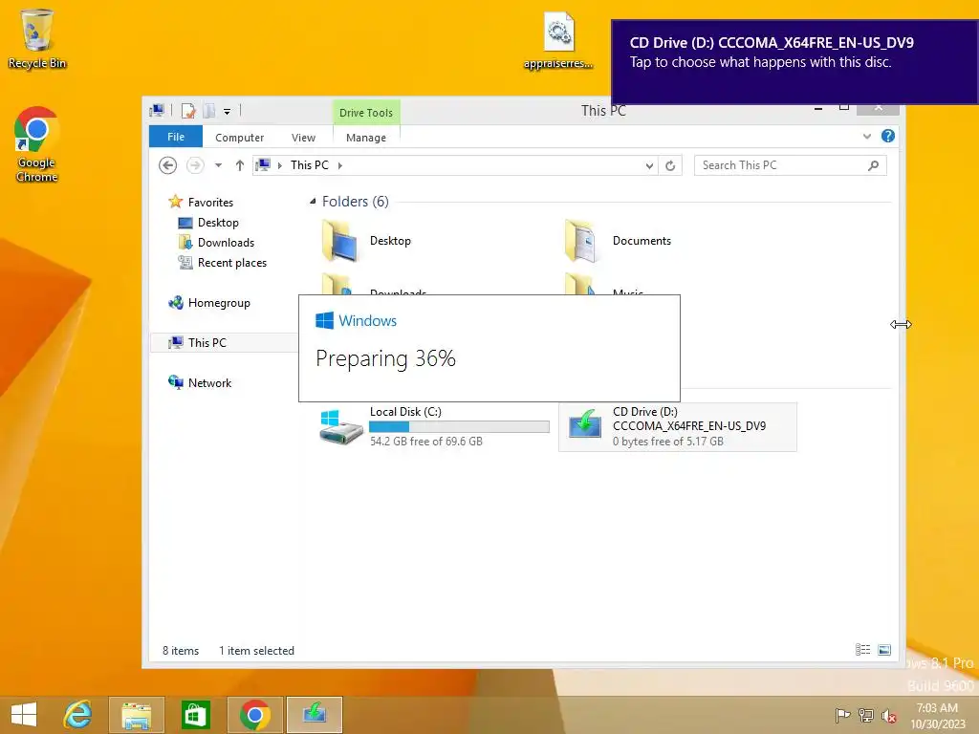The image size is (979, 734).
Task: Click the Windows Preparing 36% dialog
Action: tap(489, 348)
